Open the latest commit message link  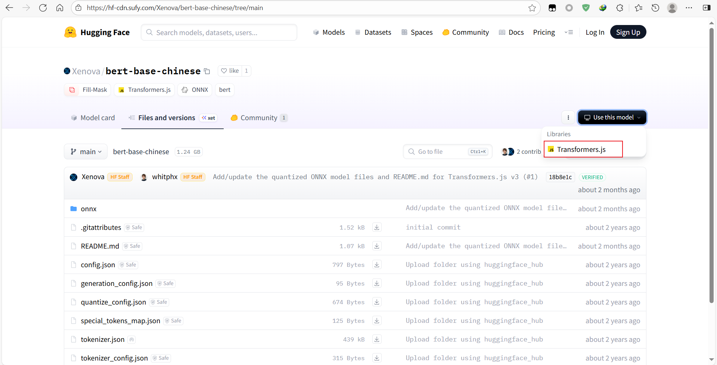[375, 177]
